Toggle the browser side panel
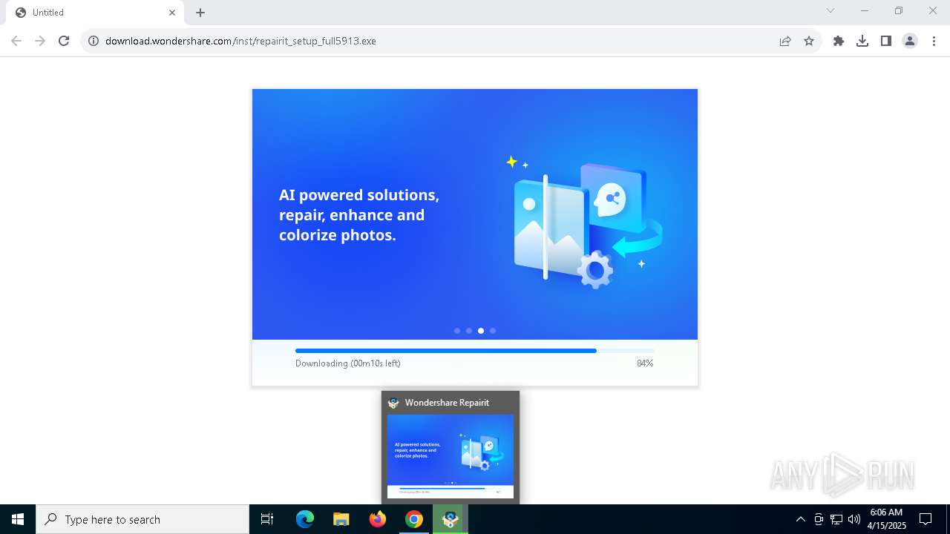Image resolution: width=950 pixels, height=534 pixels. click(x=886, y=41)
